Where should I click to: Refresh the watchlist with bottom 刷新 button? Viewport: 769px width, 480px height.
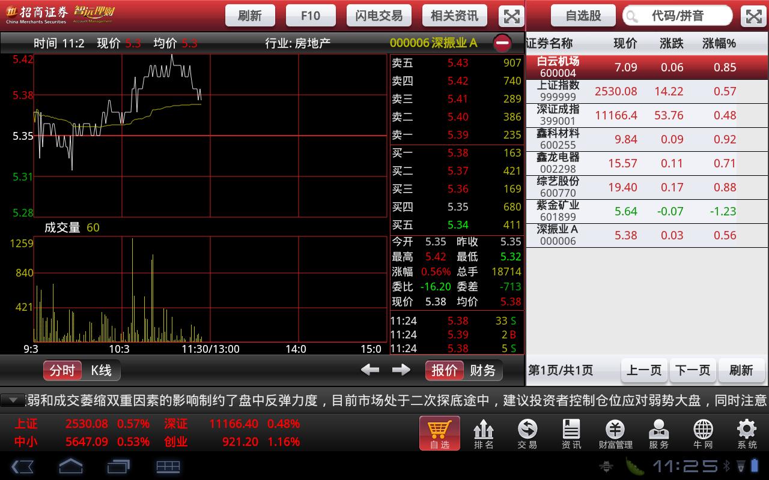coord(741,370)
